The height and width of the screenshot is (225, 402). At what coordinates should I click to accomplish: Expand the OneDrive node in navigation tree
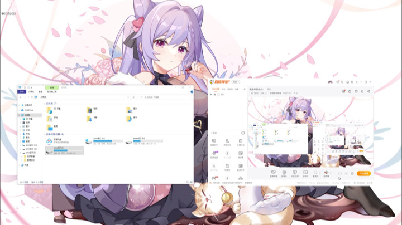click(x=20, y=110)
